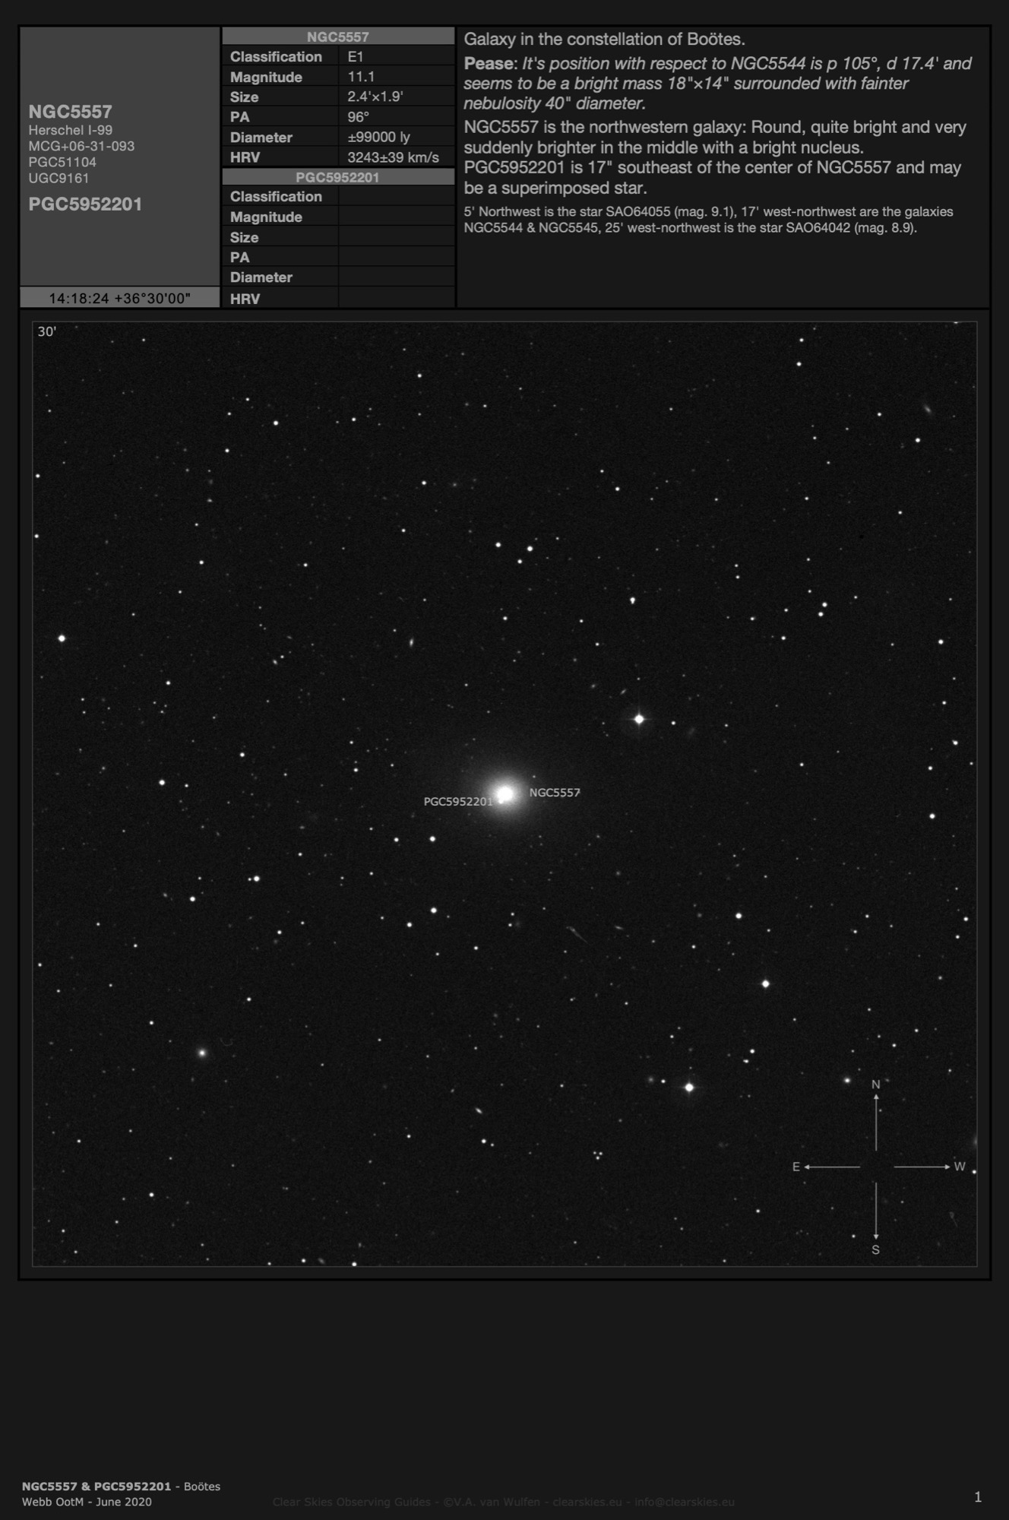The width and height of the screenshot is (1009, 1520).
Task: Click the HRV label under PGC5952201
Action: [245, 299]
